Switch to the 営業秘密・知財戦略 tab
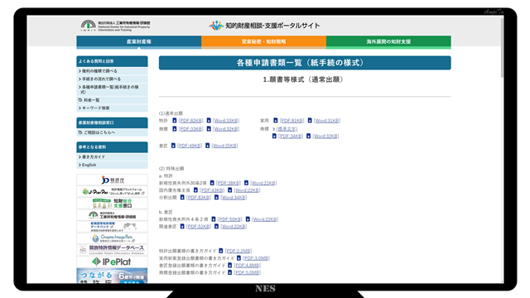Image resolution: width=530 pixels, height=298 pixels. click(263, 41)
